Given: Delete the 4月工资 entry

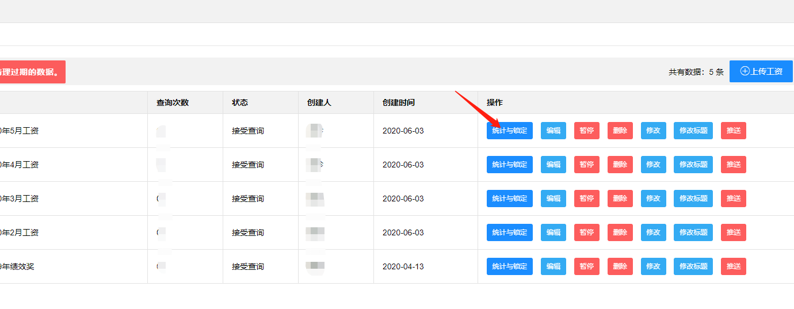Looking at the screenshot, I should click(620, 165).
